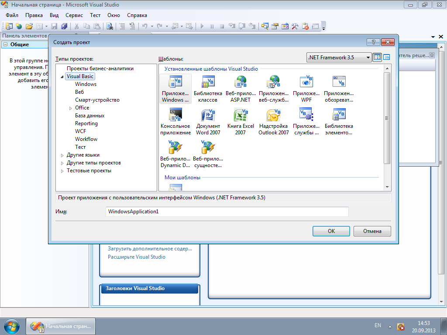The width and height of the screenshot is (447, 335).
Task: Expand the Другие типы проектов node
Action: [62, 163]
